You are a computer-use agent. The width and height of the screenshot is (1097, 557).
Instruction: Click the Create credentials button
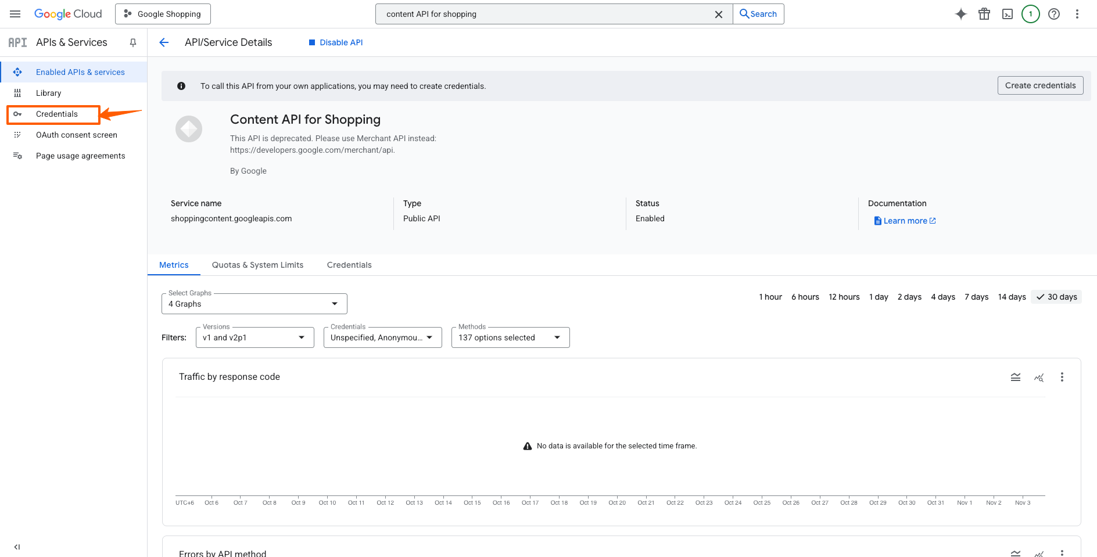click(x=1040, y=85)
